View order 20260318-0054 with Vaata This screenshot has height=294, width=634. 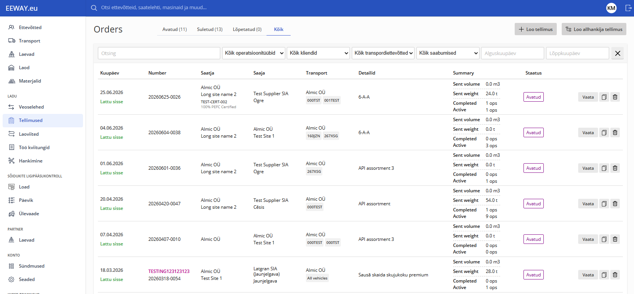pyautogui.click(x=588, y=275)
